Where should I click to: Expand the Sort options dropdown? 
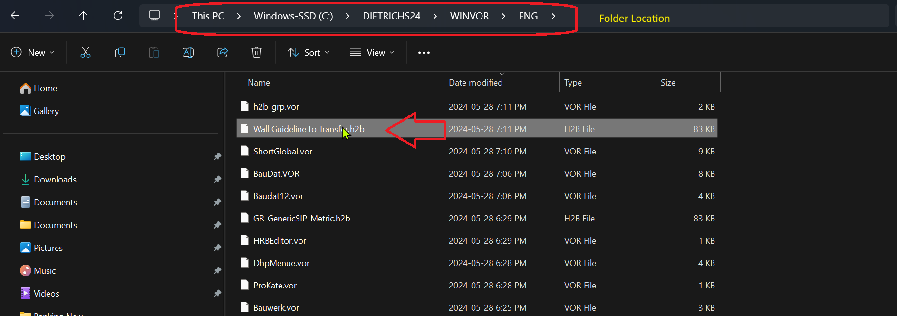(309, 52)
